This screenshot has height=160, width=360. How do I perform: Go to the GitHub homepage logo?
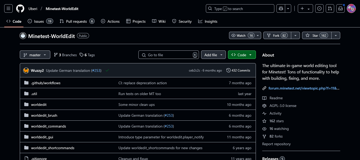tap(20, 9)
